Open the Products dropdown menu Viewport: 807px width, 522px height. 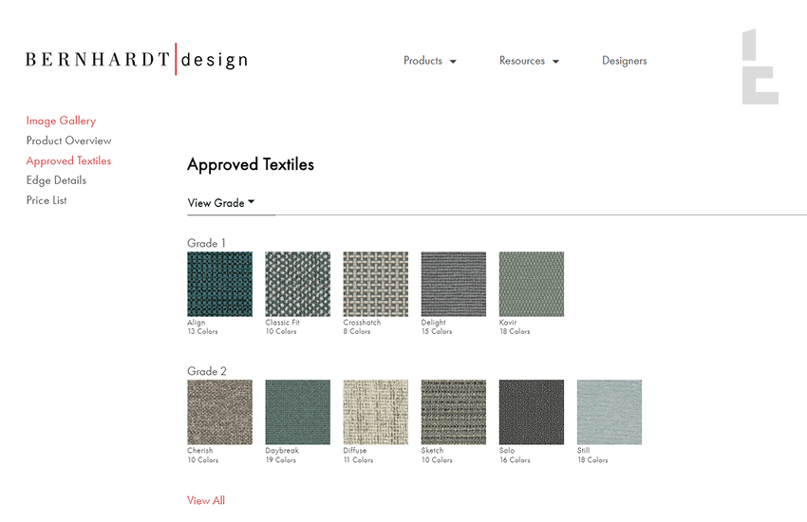[429, 61]
